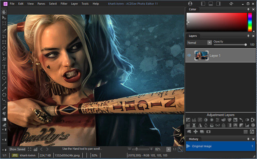Select the Rectangle shape tool
The width and height of the screenshot is (257, 159).
tap(4, 72)
